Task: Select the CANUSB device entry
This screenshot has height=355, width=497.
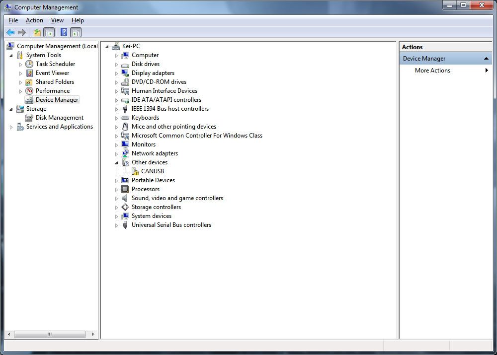Action: 153,171
